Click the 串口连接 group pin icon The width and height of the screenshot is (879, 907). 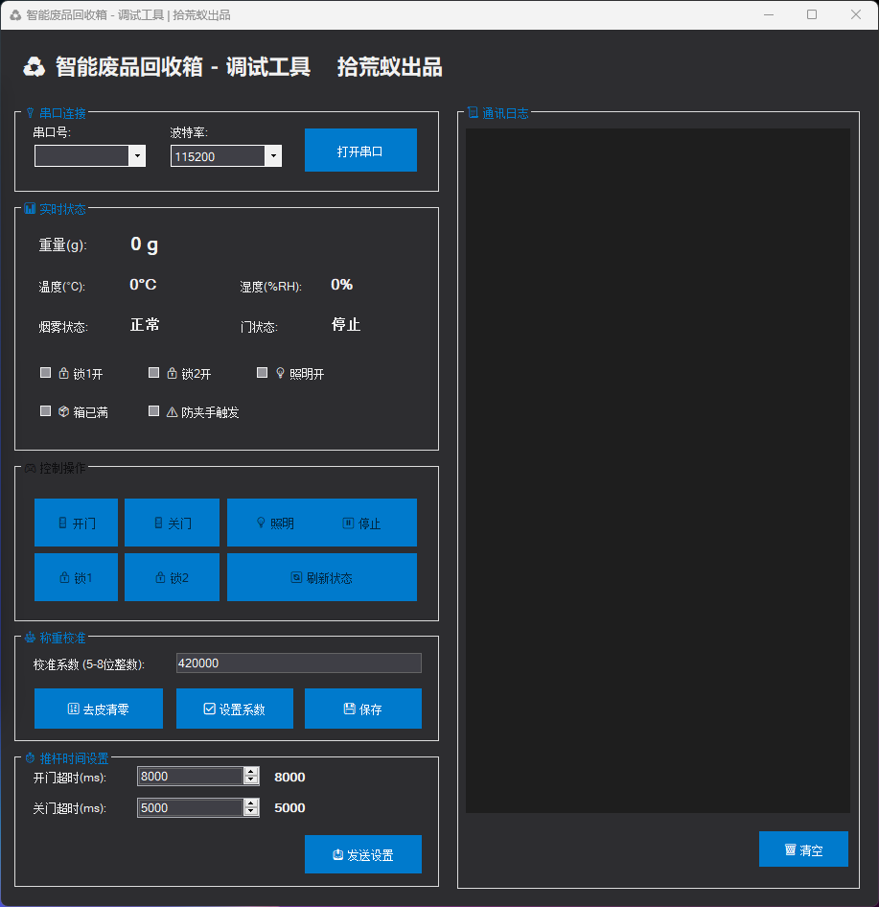(30, 113)
